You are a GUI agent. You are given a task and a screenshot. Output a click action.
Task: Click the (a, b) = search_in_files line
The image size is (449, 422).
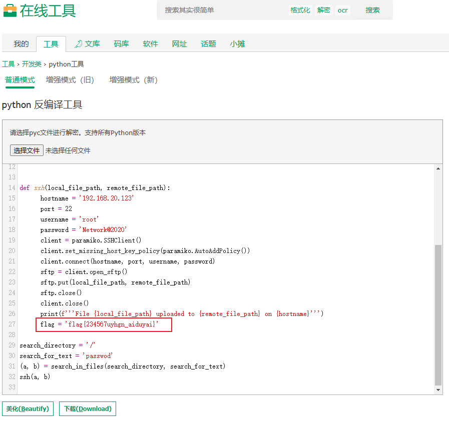(123, 366)
